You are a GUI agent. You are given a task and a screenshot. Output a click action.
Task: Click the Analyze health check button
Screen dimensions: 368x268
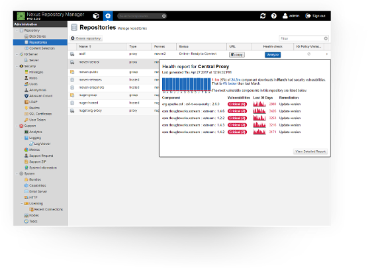click(x=273, y=55)
